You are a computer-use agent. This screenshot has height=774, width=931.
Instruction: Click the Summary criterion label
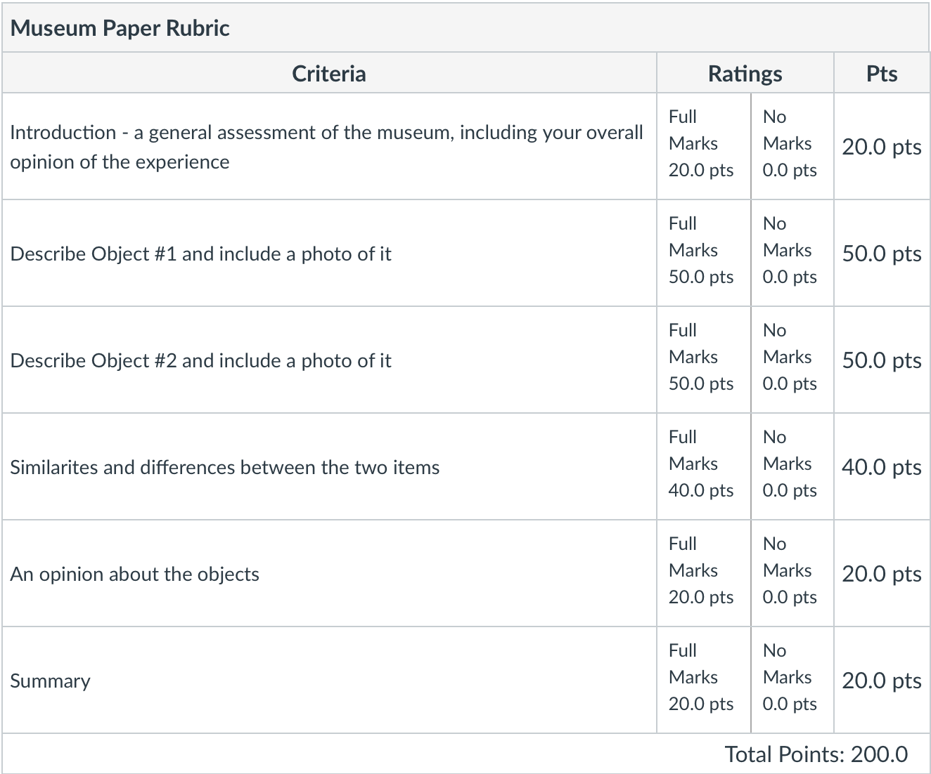51,681
